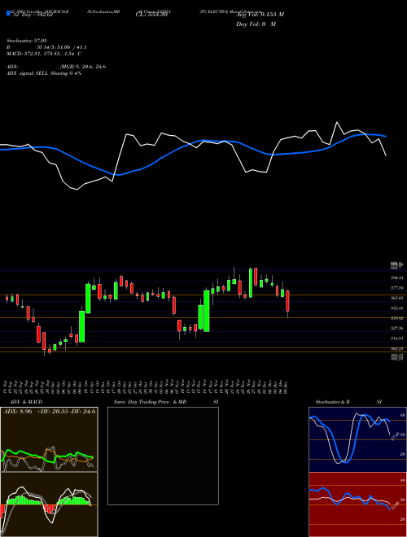
Task: Click the 527.36 price axis label
Action: tap(397, 329)
